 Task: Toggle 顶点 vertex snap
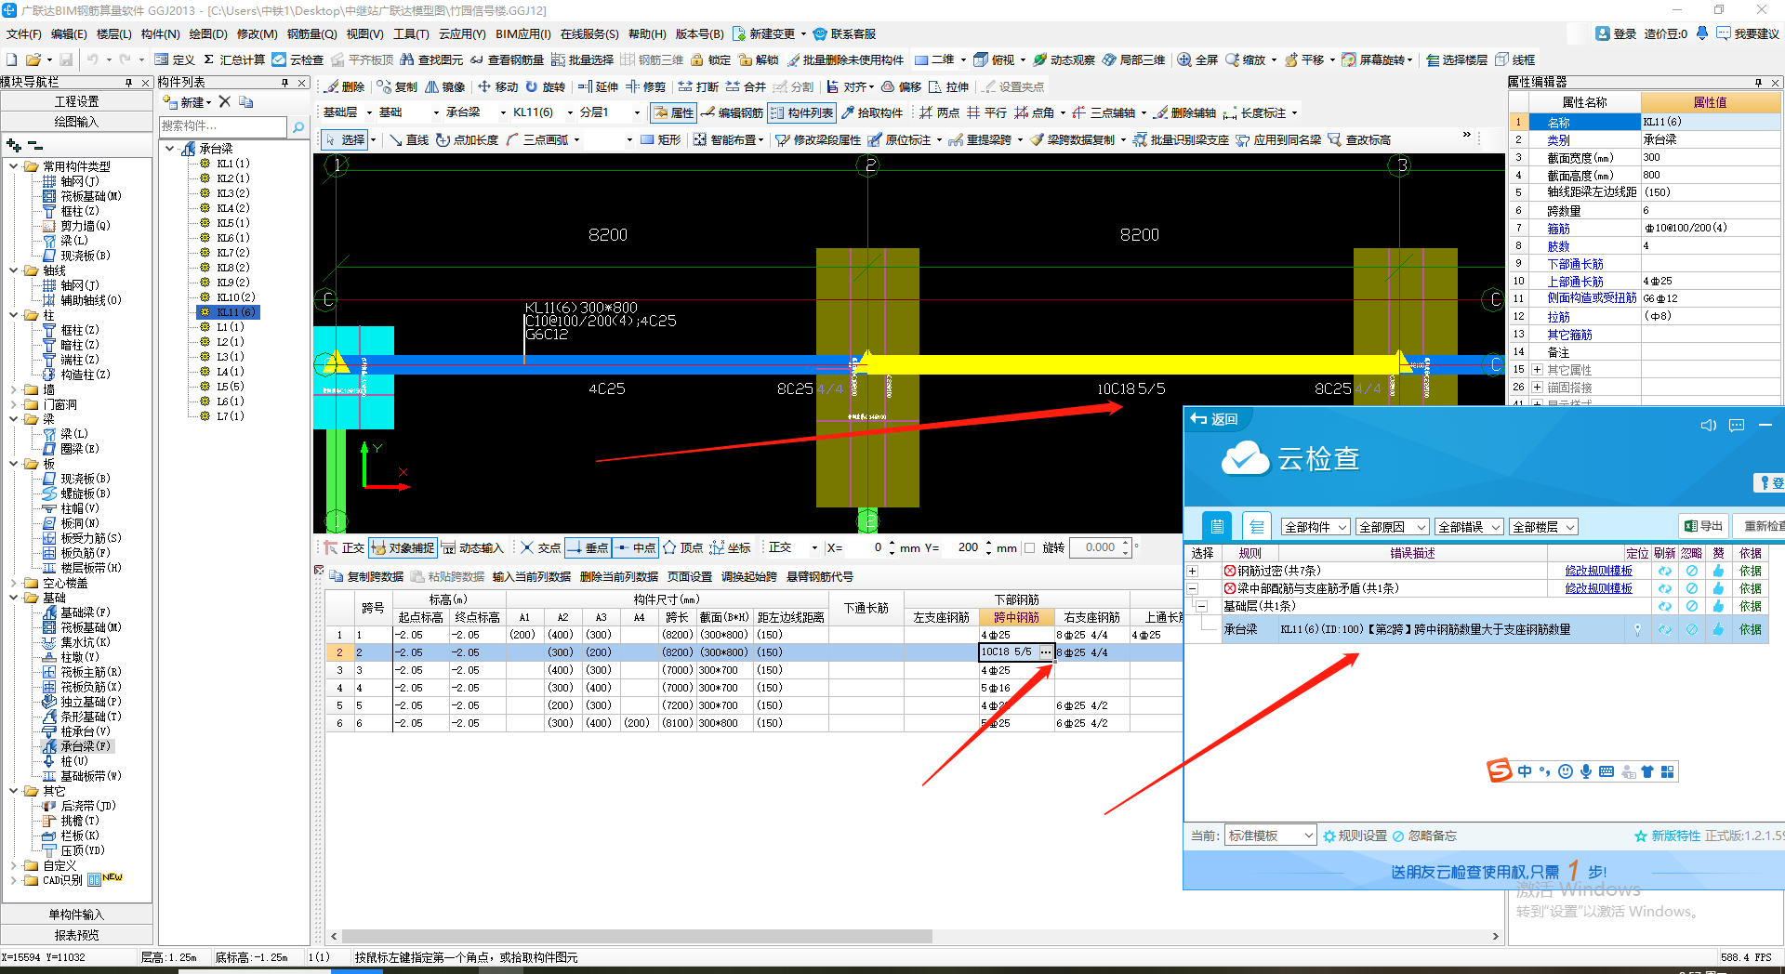(682, 547)
